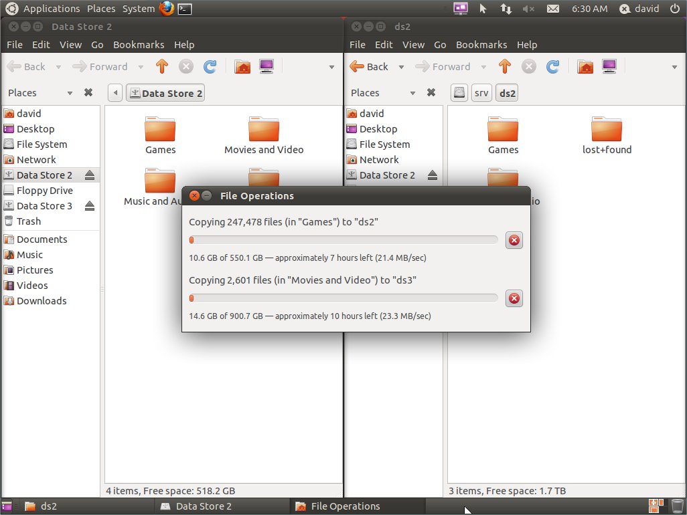Click the path bar left scroll arrow

[115, 93]
